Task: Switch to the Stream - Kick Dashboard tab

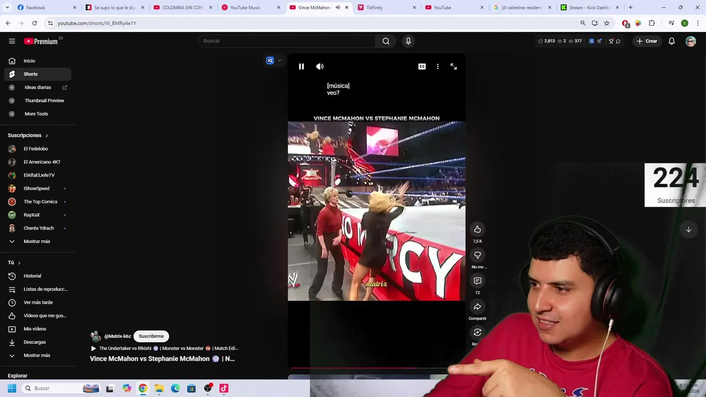Action: tap(591, 8)
